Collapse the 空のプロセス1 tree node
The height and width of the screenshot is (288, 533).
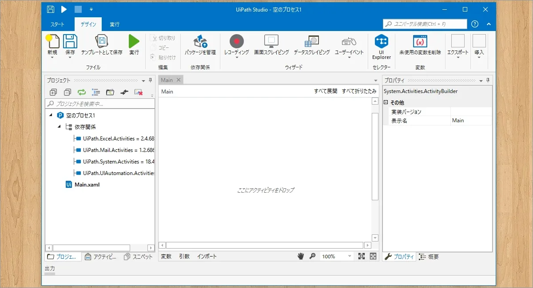coord(51,115)
